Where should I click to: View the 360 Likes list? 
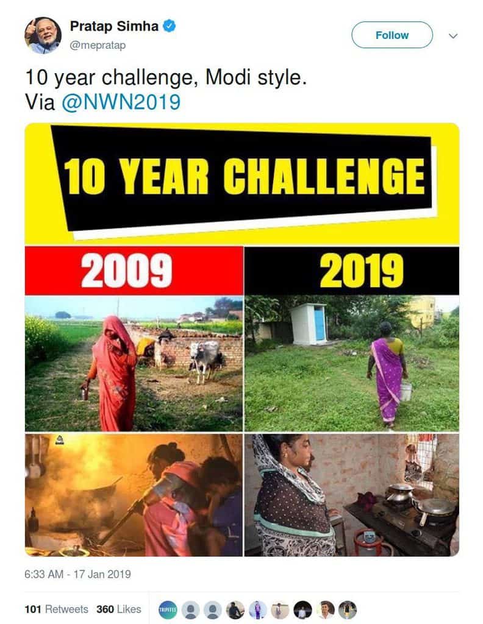coord(118,609)
